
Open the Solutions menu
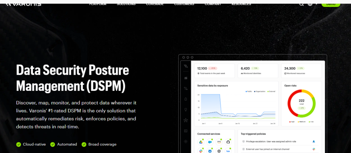(x=126, y=4)
